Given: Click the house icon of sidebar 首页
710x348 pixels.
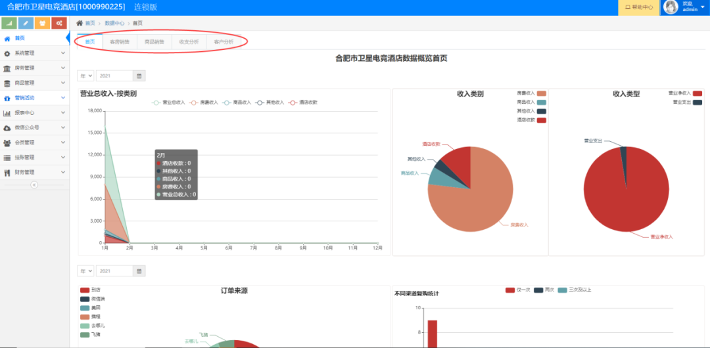Looking at the screenshot, I should (7, 39).
